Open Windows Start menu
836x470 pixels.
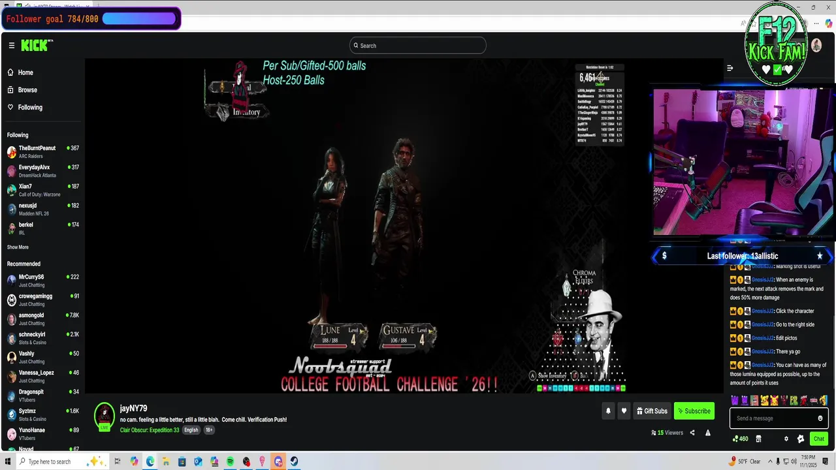pos(8,462)
